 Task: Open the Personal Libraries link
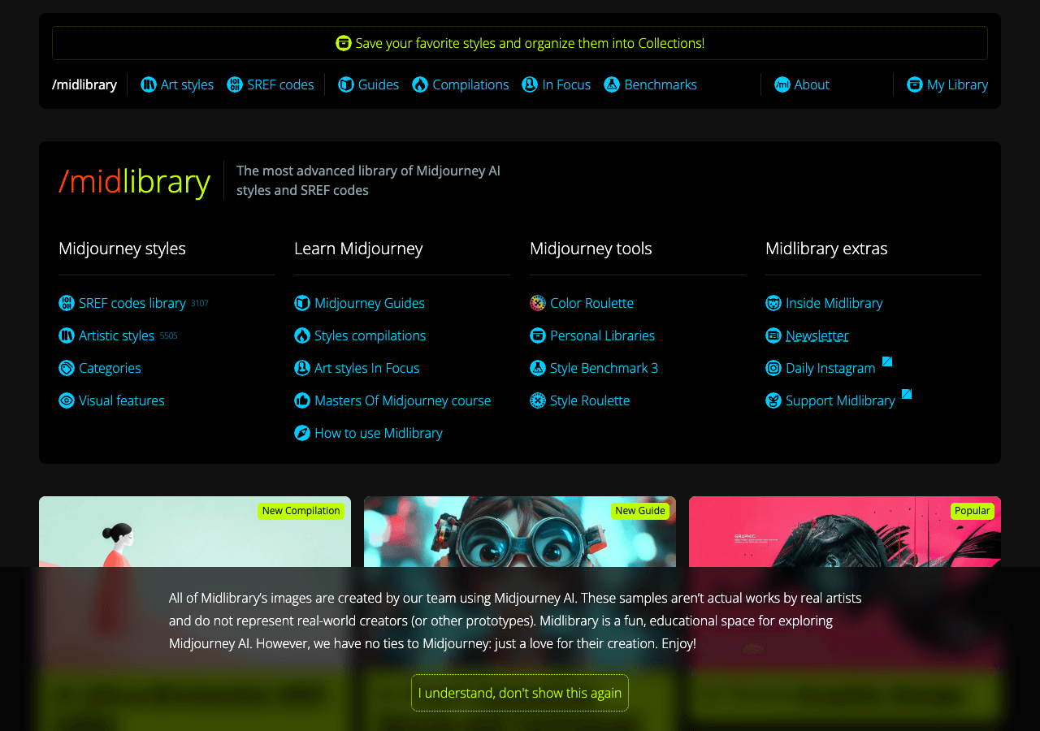(x=592, y=335)
